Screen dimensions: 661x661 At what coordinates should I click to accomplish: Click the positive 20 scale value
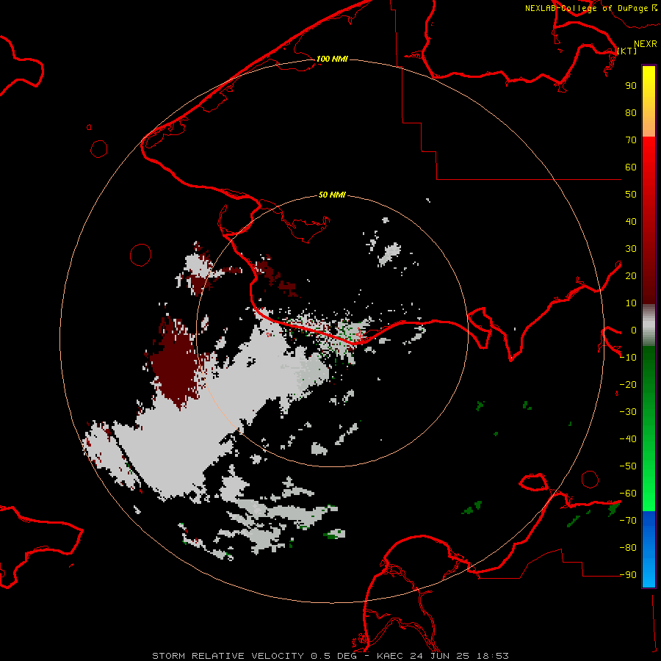pyautogui.click(x=631, y=275)
